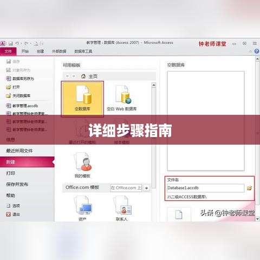Choose 数据库另存为 in the left menu
Viewport: 260px width, 260px height.
click(x=20, y=79)
